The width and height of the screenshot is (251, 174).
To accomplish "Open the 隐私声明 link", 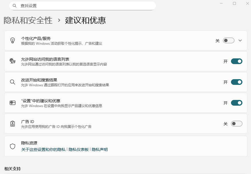I will point(99,150).
